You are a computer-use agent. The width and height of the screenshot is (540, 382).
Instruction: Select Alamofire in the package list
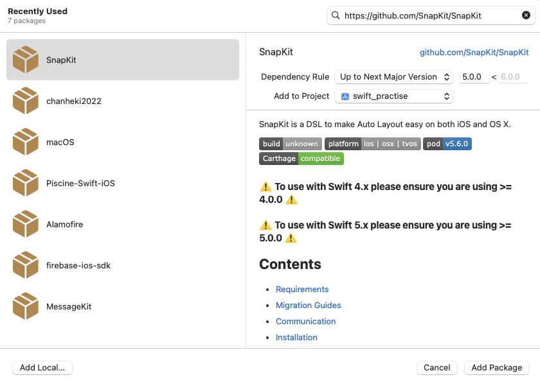pos(123,224)
